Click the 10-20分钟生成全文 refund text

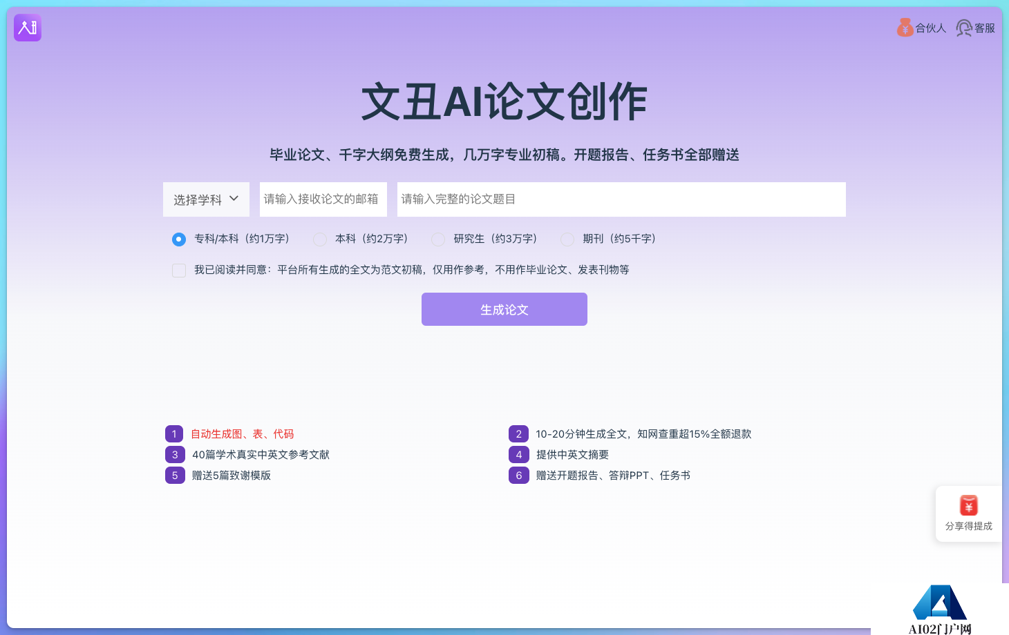(x=643, y=434)
